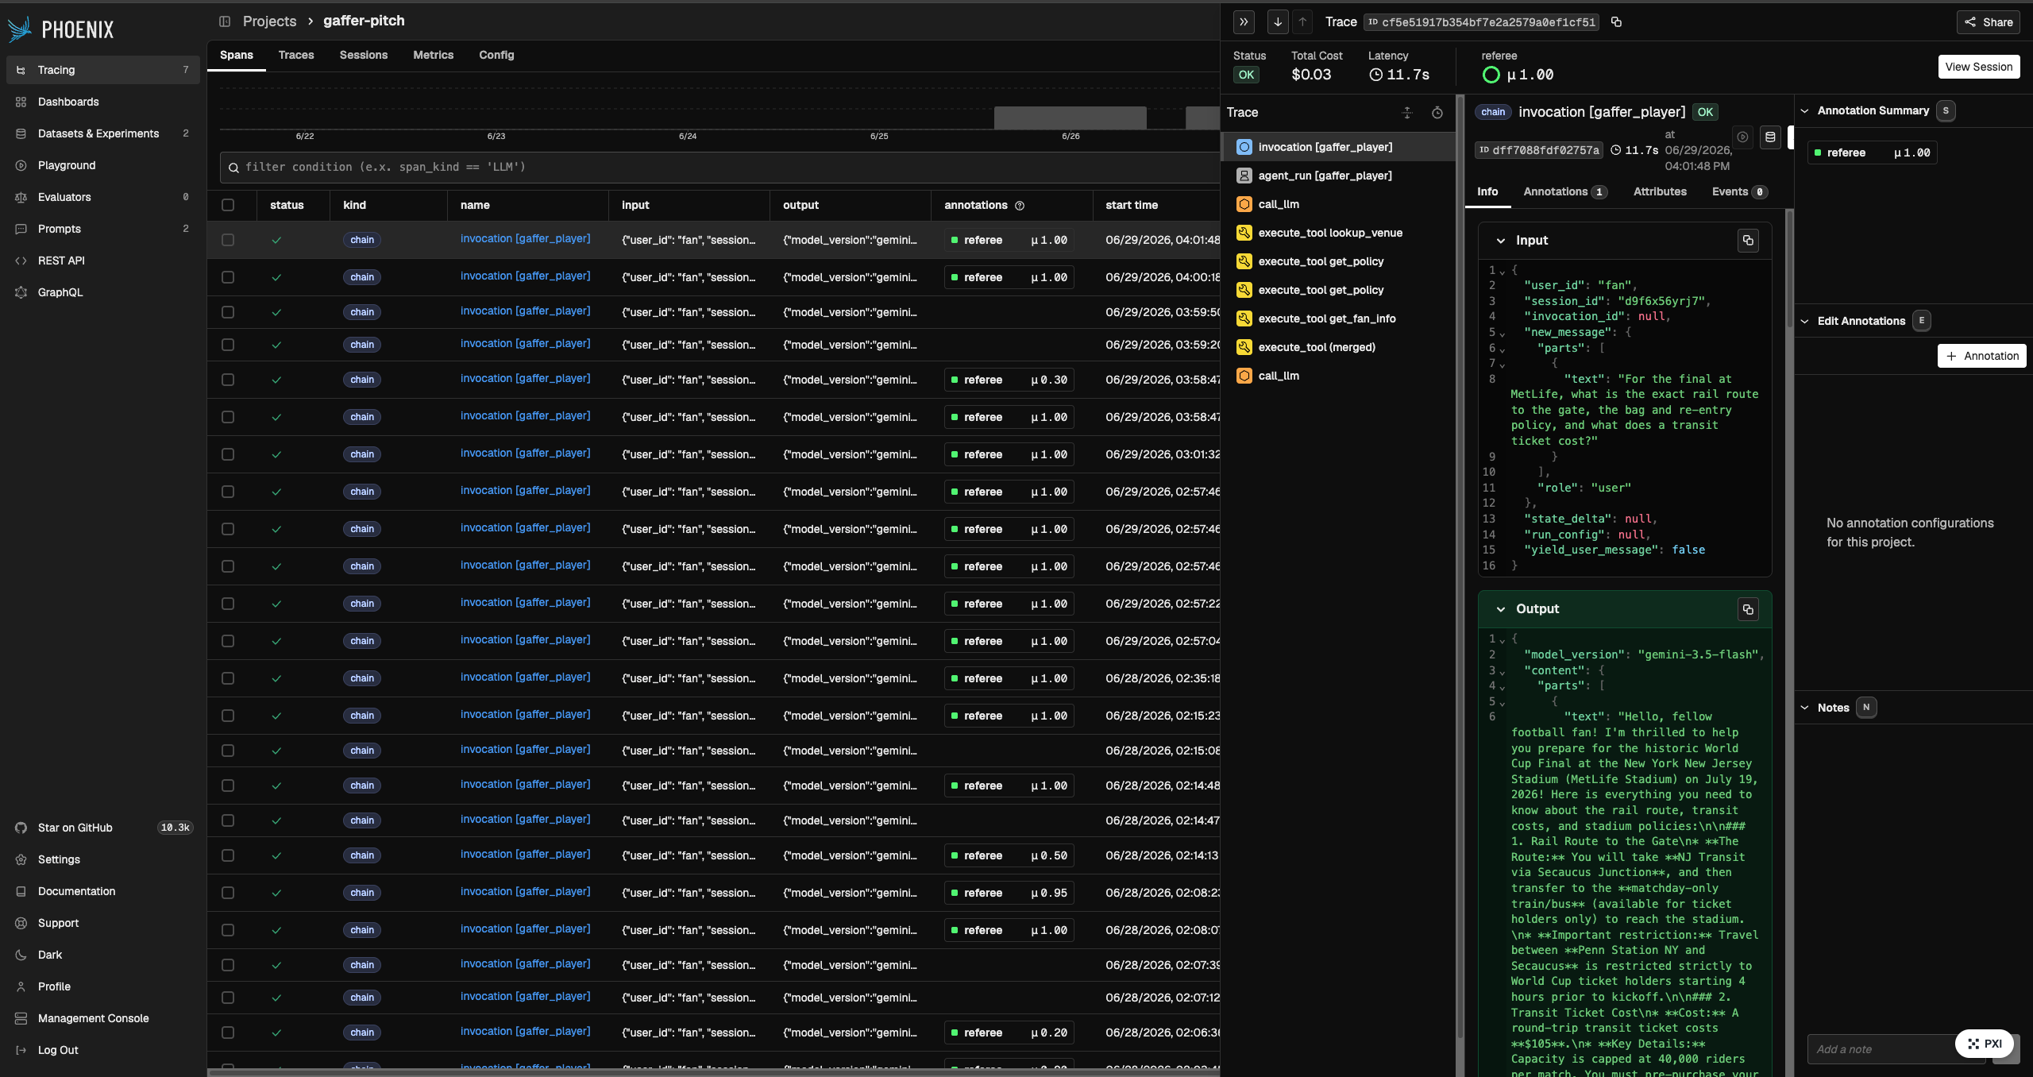The height and width of the screenshot is (1077, 2033).
Task: Tick the select-all spans checkbox
Action: 228,205
